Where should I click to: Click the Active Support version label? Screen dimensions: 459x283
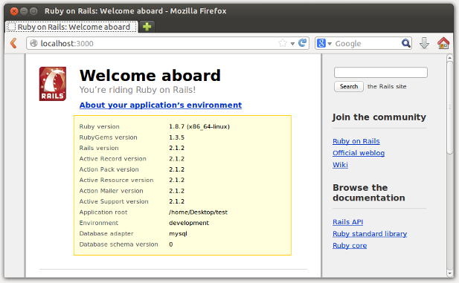114,202
